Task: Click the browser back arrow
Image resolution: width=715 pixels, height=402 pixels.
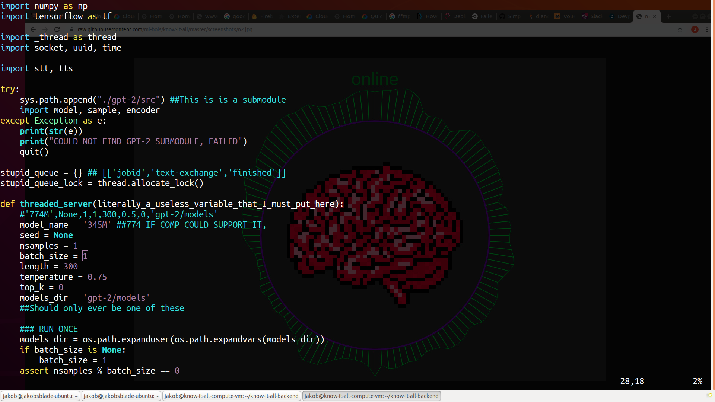Action: click(33, 29)
